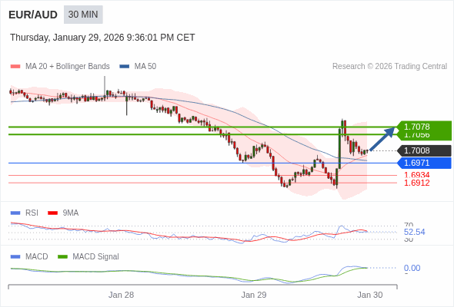This screenshot has width=454, height=307.
Task: Click the MACD Signal legend label
Action: pyautogui.click(x=95, y=257)
